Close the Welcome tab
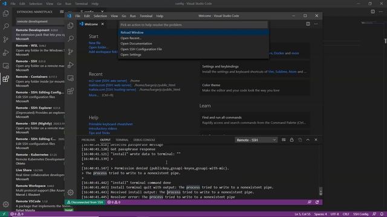This screenshot has width=387, height=217. point(102,24)
